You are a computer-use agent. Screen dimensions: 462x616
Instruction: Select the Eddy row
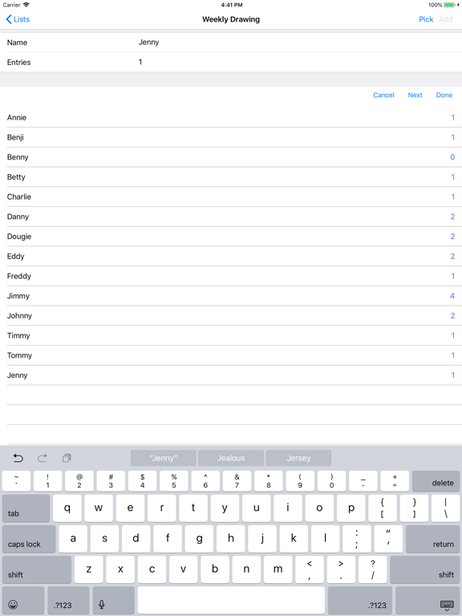tap(231, 257)
